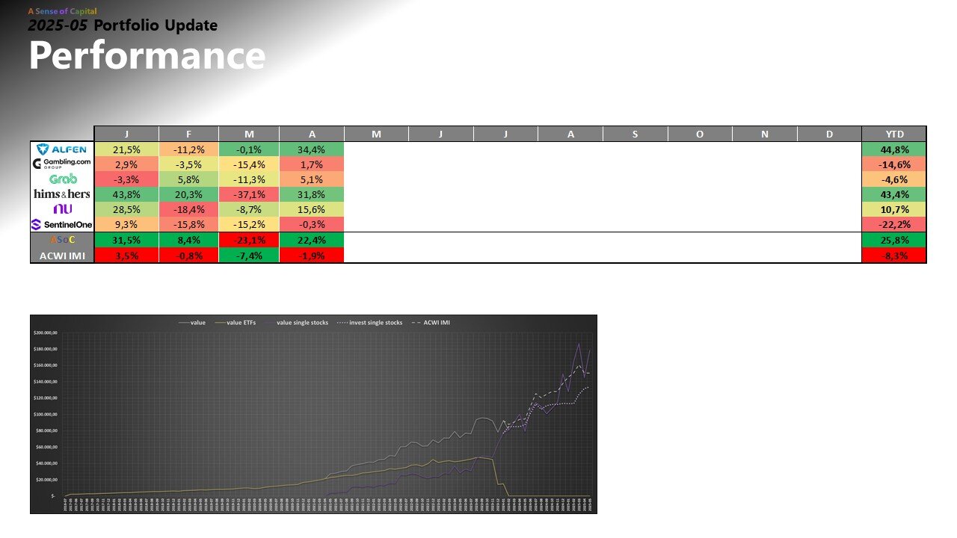Image resolution: width=957 pixels, height=538 pixels.
Task: Select Alfen's 44,8% YTD cell
Action: click(x=894, y=149)
